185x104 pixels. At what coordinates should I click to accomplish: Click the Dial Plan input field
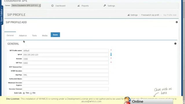[x=66, y=75]
